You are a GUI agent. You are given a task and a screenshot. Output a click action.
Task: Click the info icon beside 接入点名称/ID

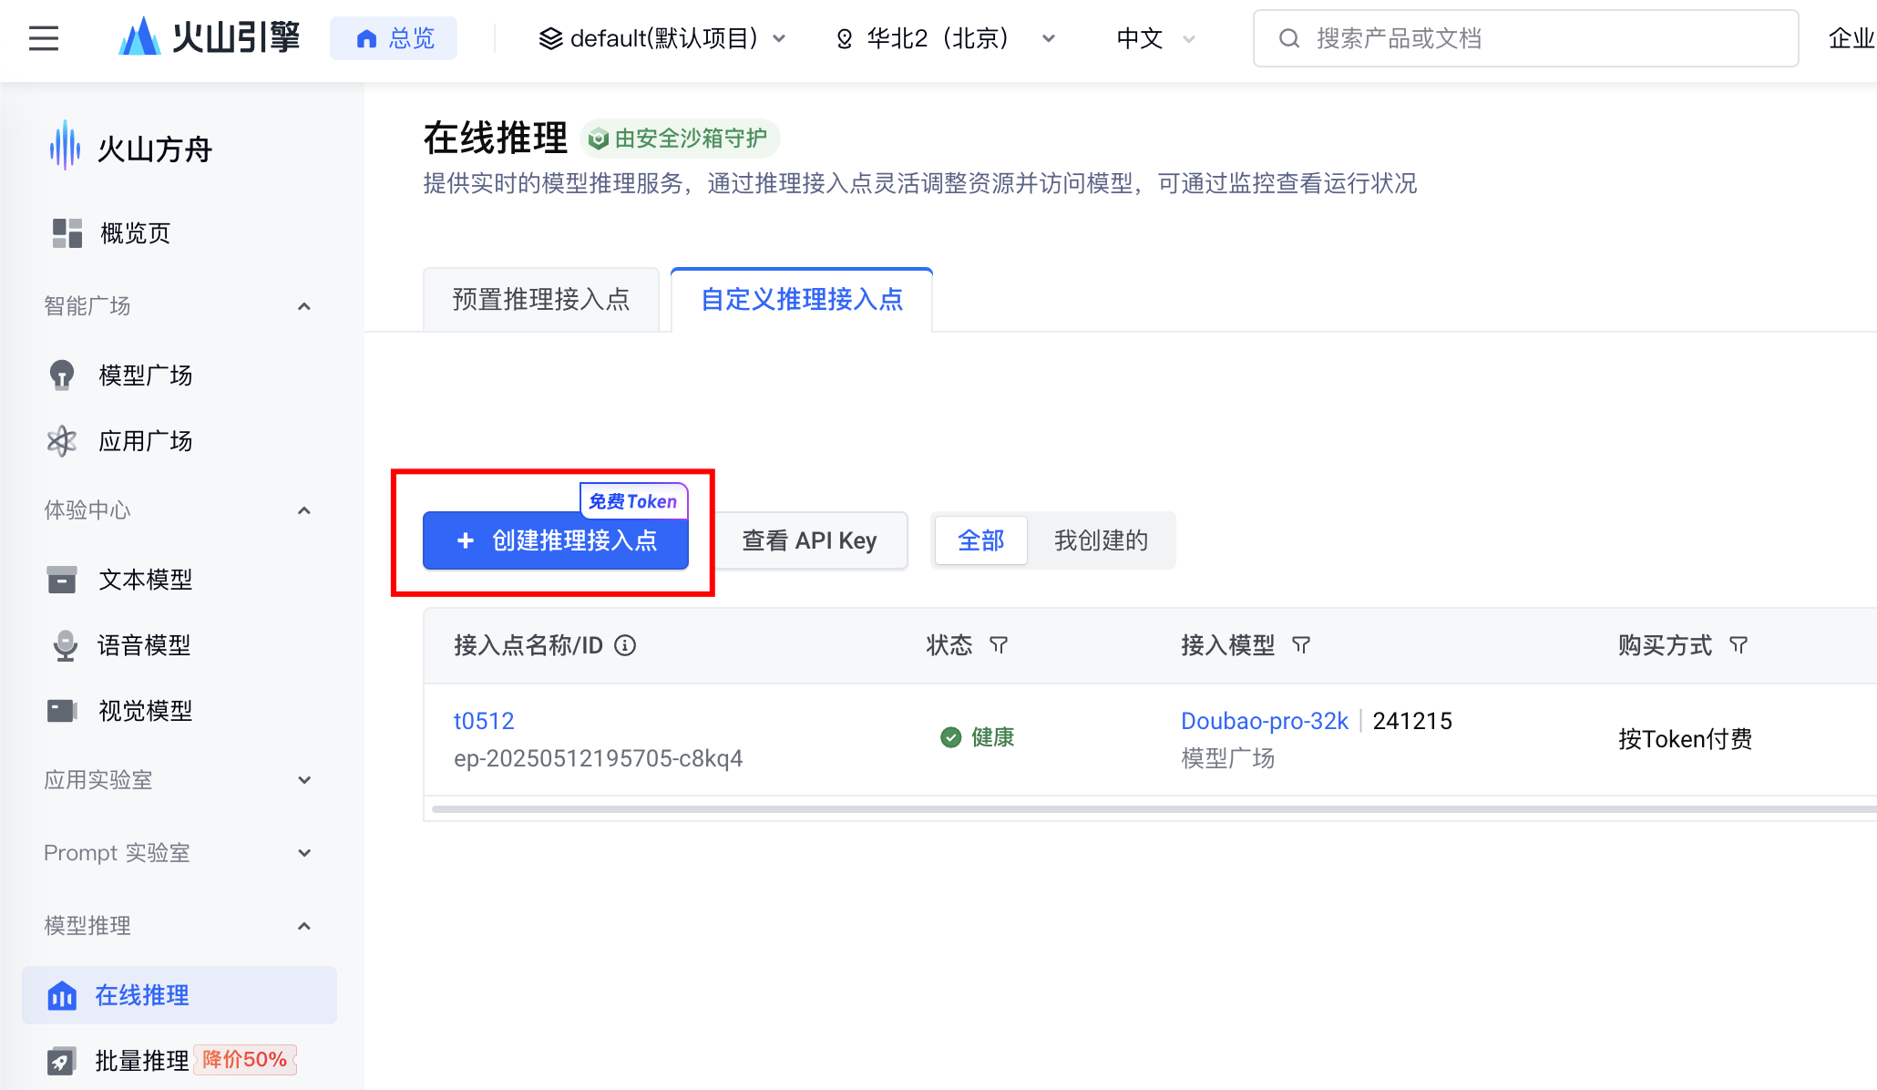coord(625,645)
